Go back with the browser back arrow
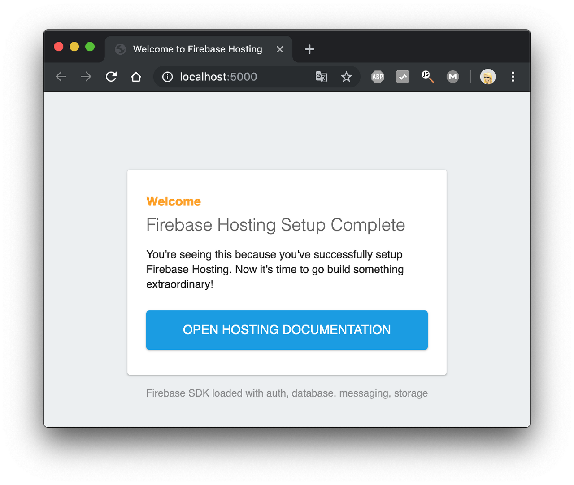This screenshot has width=574, height=485. click(x=61, y=77)
